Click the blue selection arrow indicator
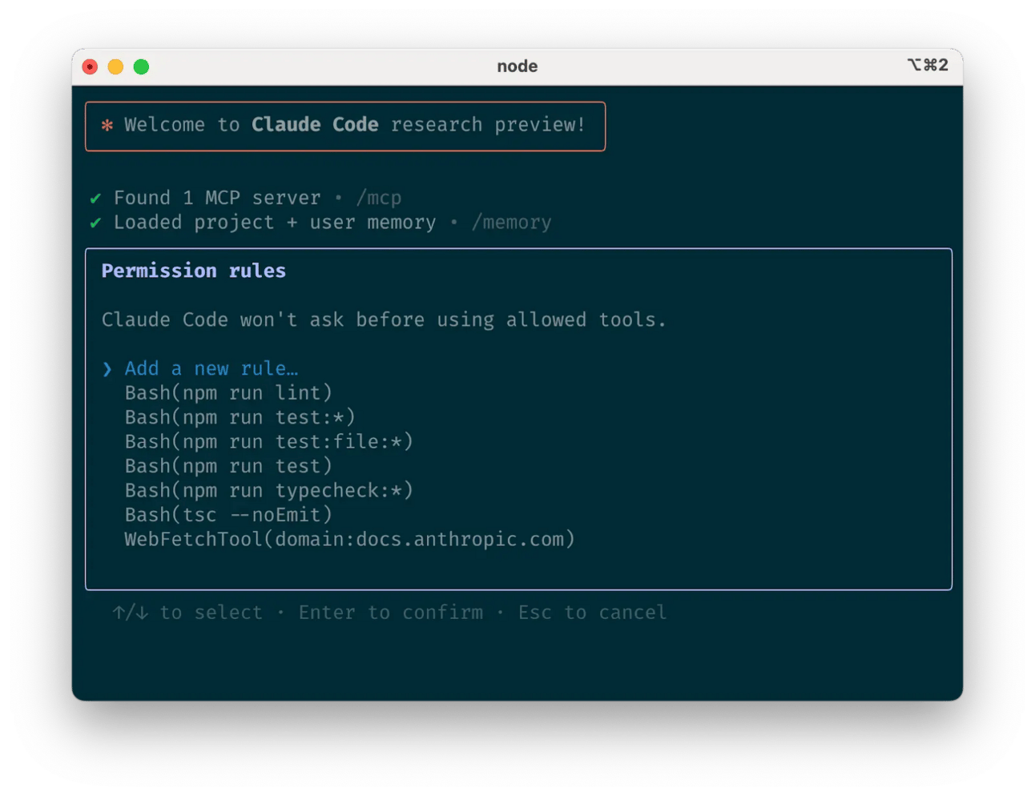Image resolution: width=1035 pixels, height=796 pixels. pos(107,369)
